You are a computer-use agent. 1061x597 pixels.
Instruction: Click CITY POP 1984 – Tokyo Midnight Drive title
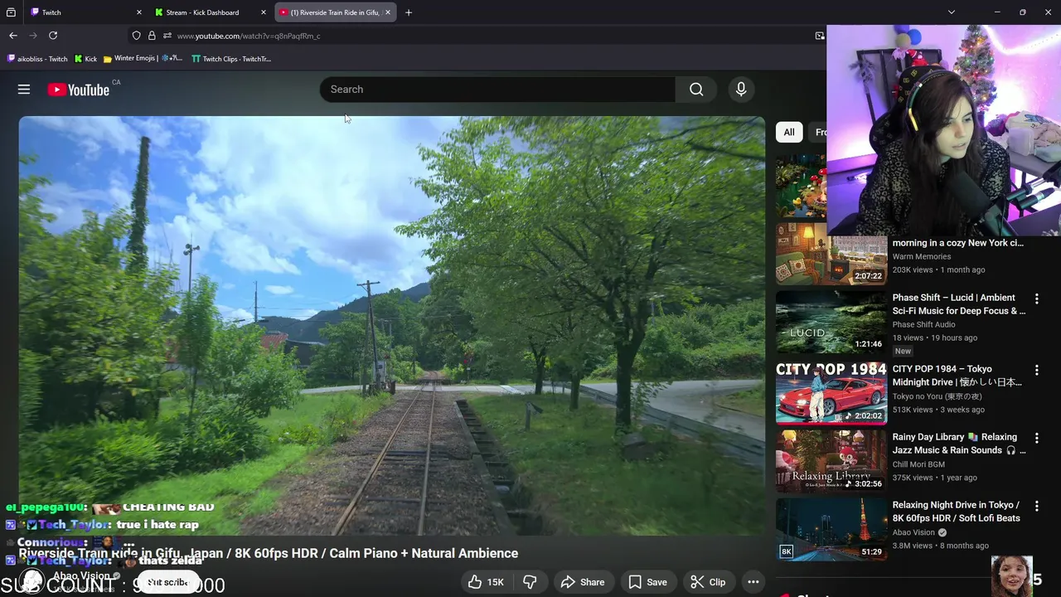click(x=958, y=376)
